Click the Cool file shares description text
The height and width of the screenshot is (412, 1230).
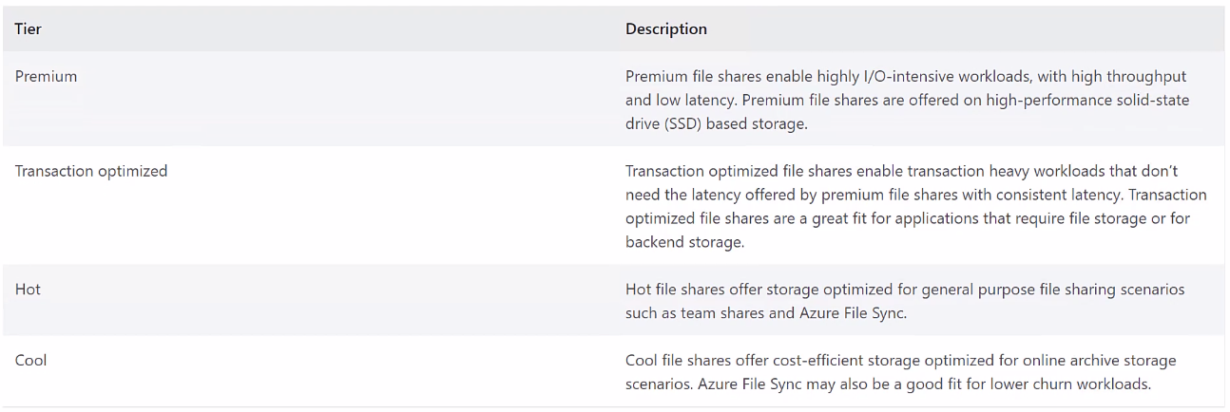[900, 372]
